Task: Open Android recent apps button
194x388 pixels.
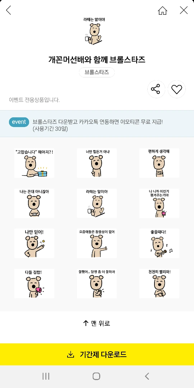Action: [x=46, y=376]
